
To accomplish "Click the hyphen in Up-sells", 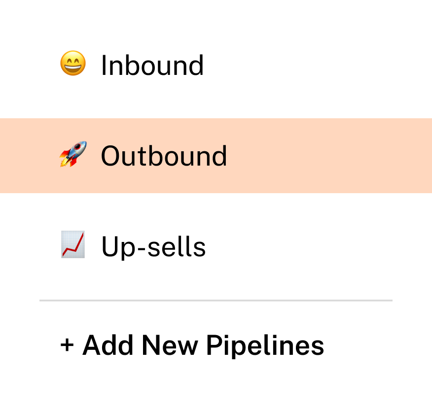I will tap(142, 249).
